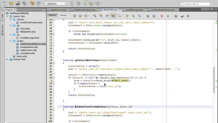This screenshot has width=218, height=123.
Task: Click the Build Project hammer icon
Action: pos(72,3)
